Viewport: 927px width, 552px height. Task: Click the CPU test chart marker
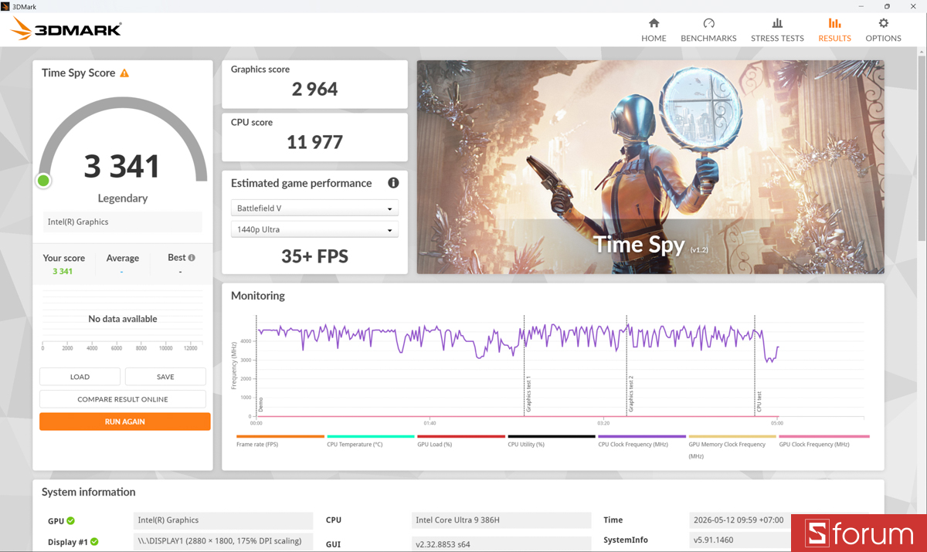click(x=759, y=401)
